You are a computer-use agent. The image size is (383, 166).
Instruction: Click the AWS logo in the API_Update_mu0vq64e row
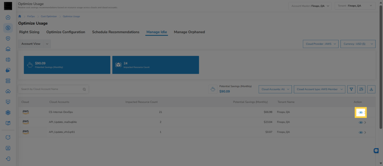pyautogui.click(x=26, y=122)
